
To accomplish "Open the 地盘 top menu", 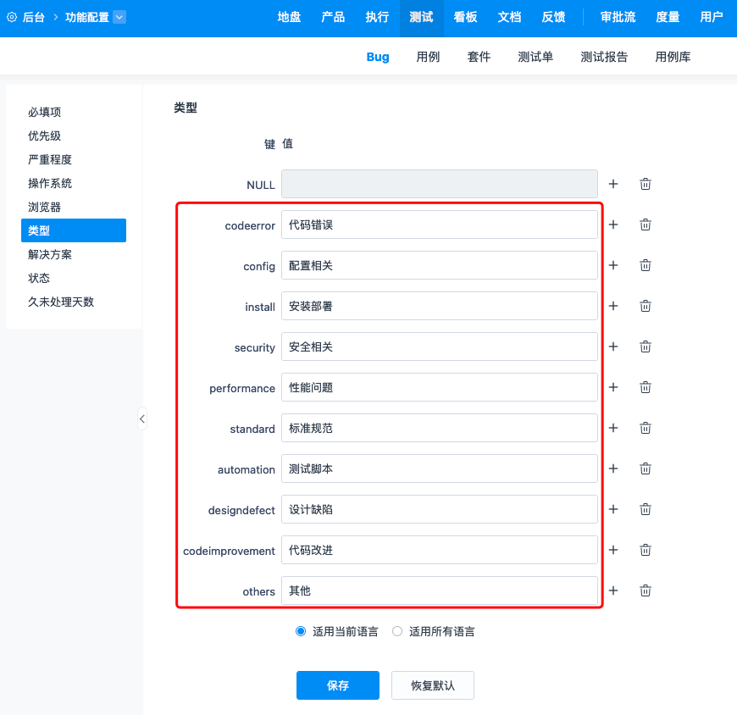I will 289,18.
